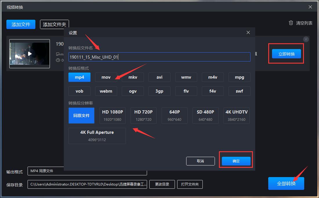Image resolution: width=319 pixels, height=198 pixels.
Task: Select mp4 output format
Action: [x=79, y=77]
